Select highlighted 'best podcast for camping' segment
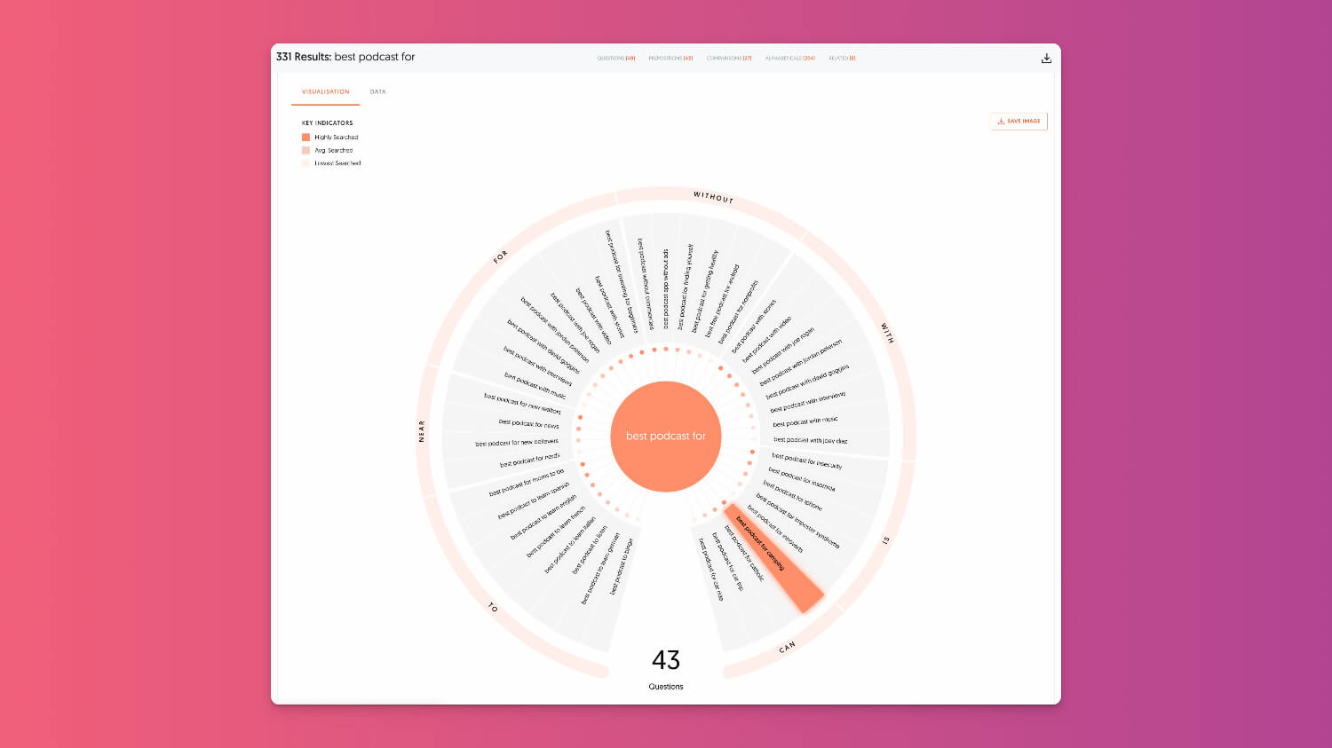 [771, 555]
